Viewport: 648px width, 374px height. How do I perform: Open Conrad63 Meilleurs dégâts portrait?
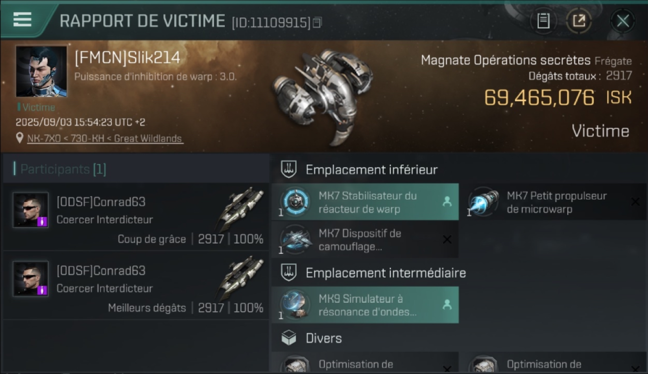(31, 279)
